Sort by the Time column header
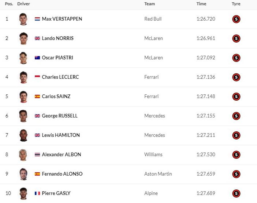This screenshot has width=257, height=203. 201,4
